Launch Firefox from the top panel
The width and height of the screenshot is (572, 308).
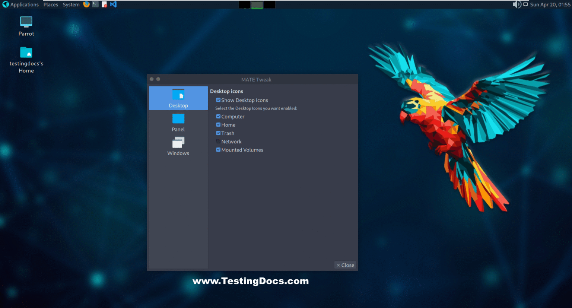[86, 4]
